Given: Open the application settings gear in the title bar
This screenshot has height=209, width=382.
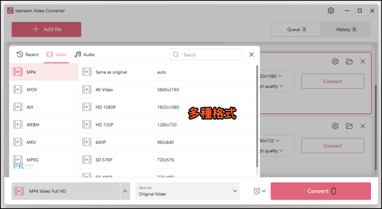Looking at the screenshot, I should tap(331, 10).
